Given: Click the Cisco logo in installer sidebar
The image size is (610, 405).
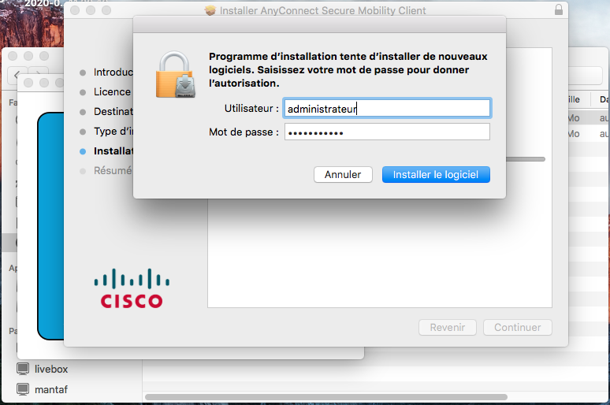Looking at the screenshot, I should (132, 288).
